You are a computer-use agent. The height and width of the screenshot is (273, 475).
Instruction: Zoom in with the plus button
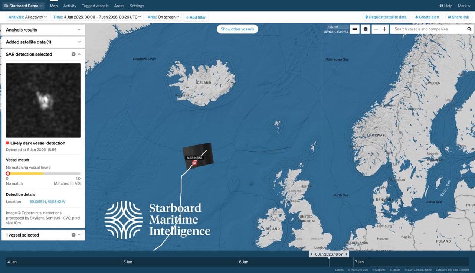[x=384, y=29]
